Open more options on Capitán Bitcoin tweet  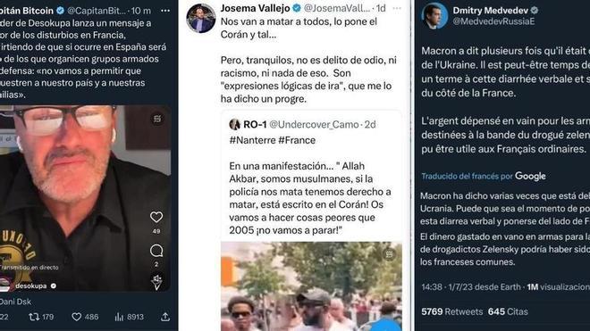coord(165,11)
